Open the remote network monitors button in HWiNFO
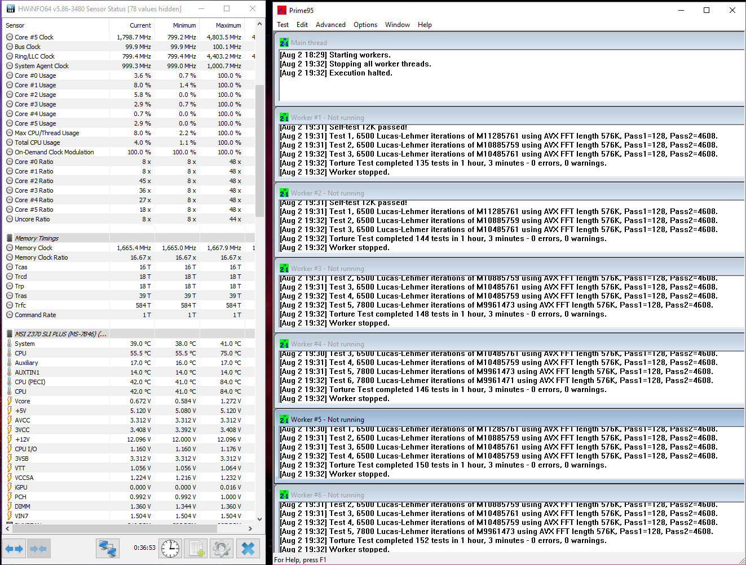This screenshot has height=565, width=746. click(x=107, y=548)
